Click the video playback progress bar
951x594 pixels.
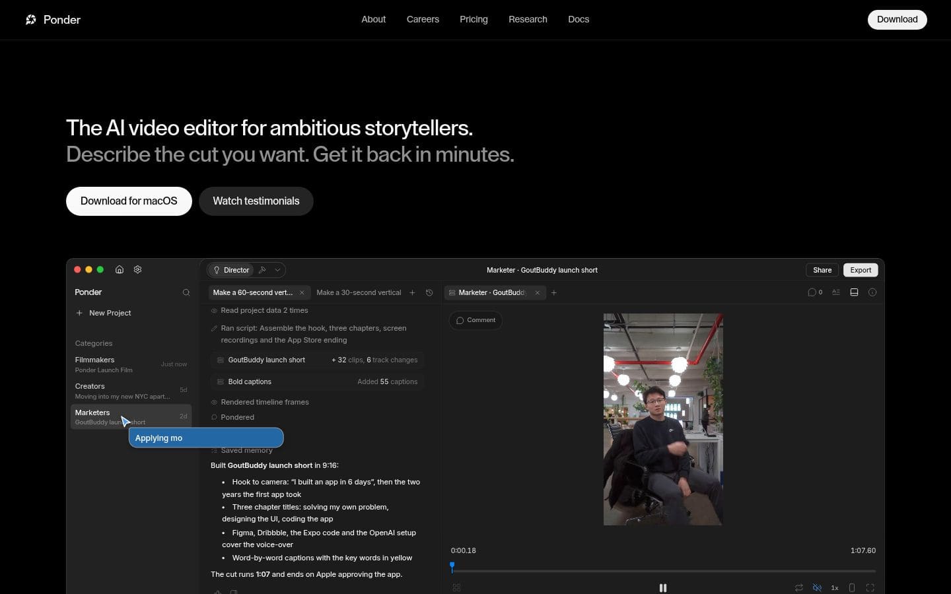pos(663,571)
